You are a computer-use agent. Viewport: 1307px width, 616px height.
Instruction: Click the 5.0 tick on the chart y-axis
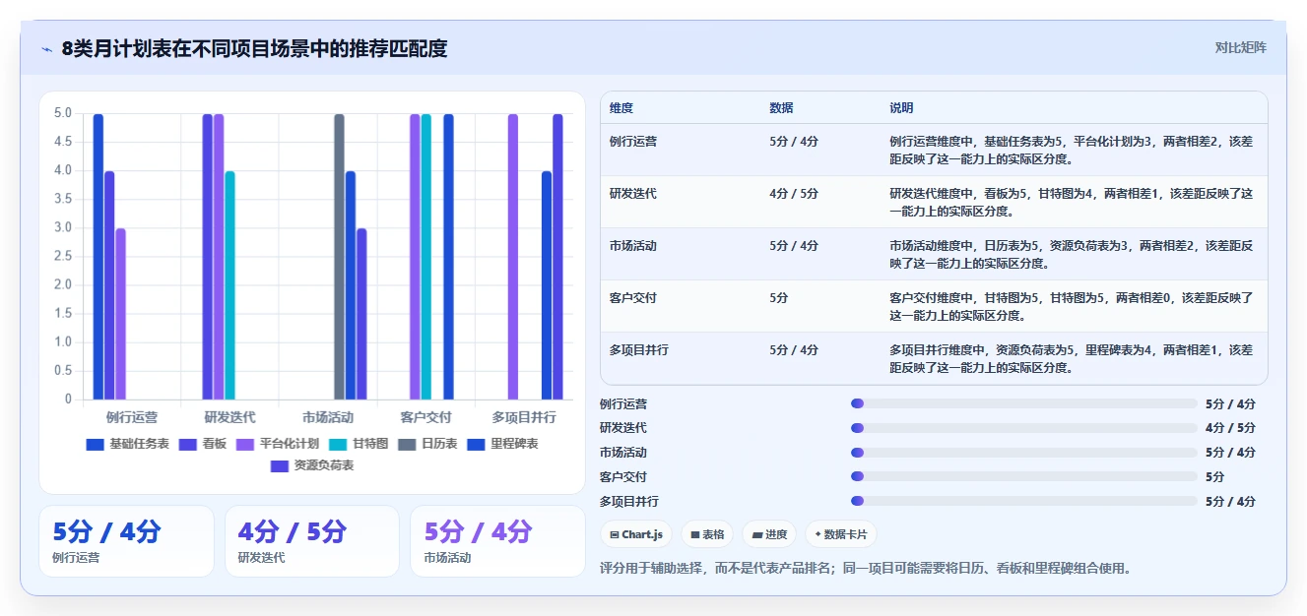pyautogui.click(x=63, y=113)
